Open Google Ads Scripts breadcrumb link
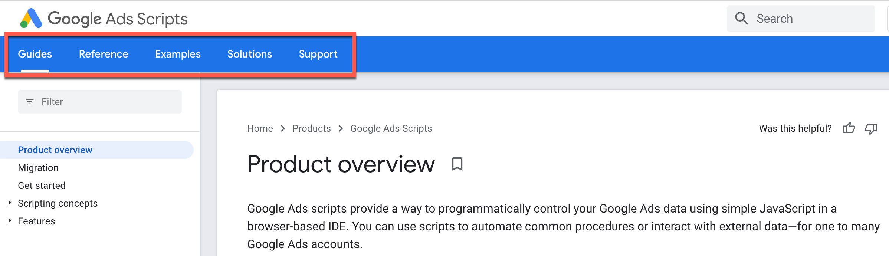This screenshot has width=889, height=256. [391, 128]
